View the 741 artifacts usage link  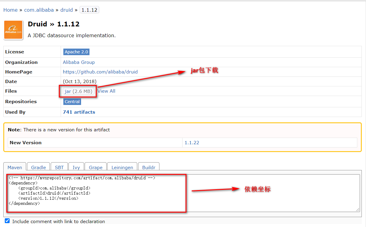pyautogui.click(x=79, y=112)
